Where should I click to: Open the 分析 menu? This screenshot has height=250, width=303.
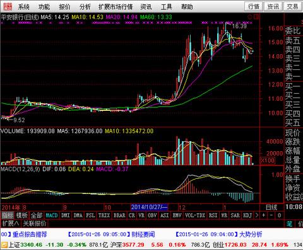(85, 7)
